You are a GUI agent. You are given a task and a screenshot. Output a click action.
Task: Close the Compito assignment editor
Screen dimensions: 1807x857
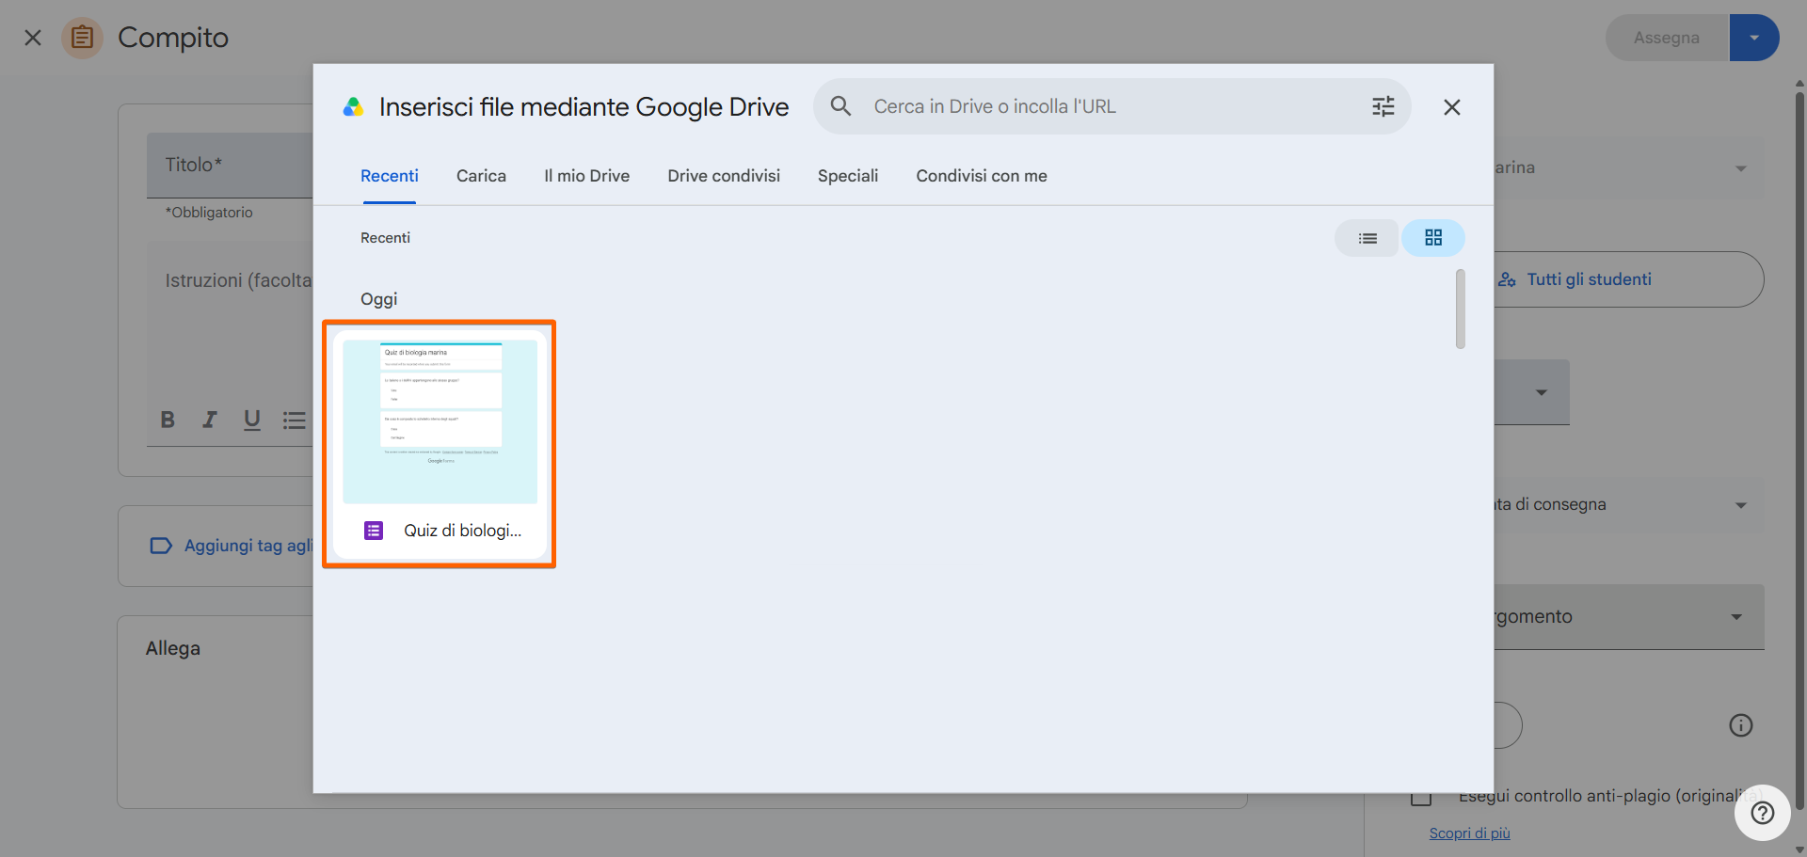(33, 38)
